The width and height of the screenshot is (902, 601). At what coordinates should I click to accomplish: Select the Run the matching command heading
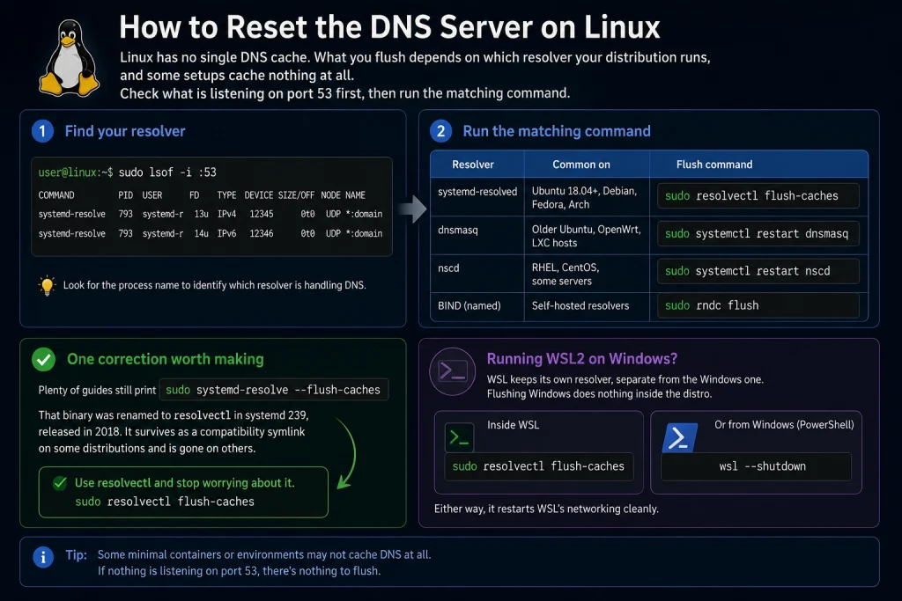point(557,131)
